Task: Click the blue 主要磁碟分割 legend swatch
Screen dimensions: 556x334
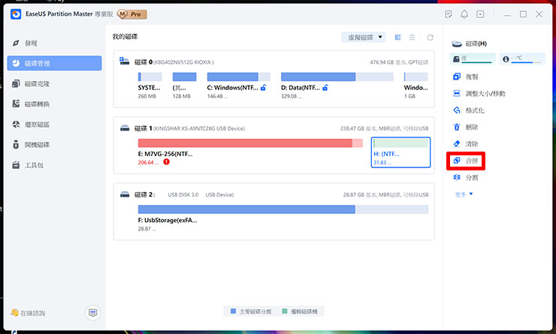Action: pos(234,311)
